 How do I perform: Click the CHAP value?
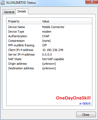[46, 36]
